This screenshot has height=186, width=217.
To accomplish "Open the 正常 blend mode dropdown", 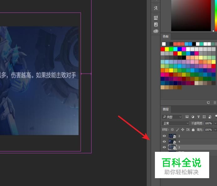I will click(175, 123).
